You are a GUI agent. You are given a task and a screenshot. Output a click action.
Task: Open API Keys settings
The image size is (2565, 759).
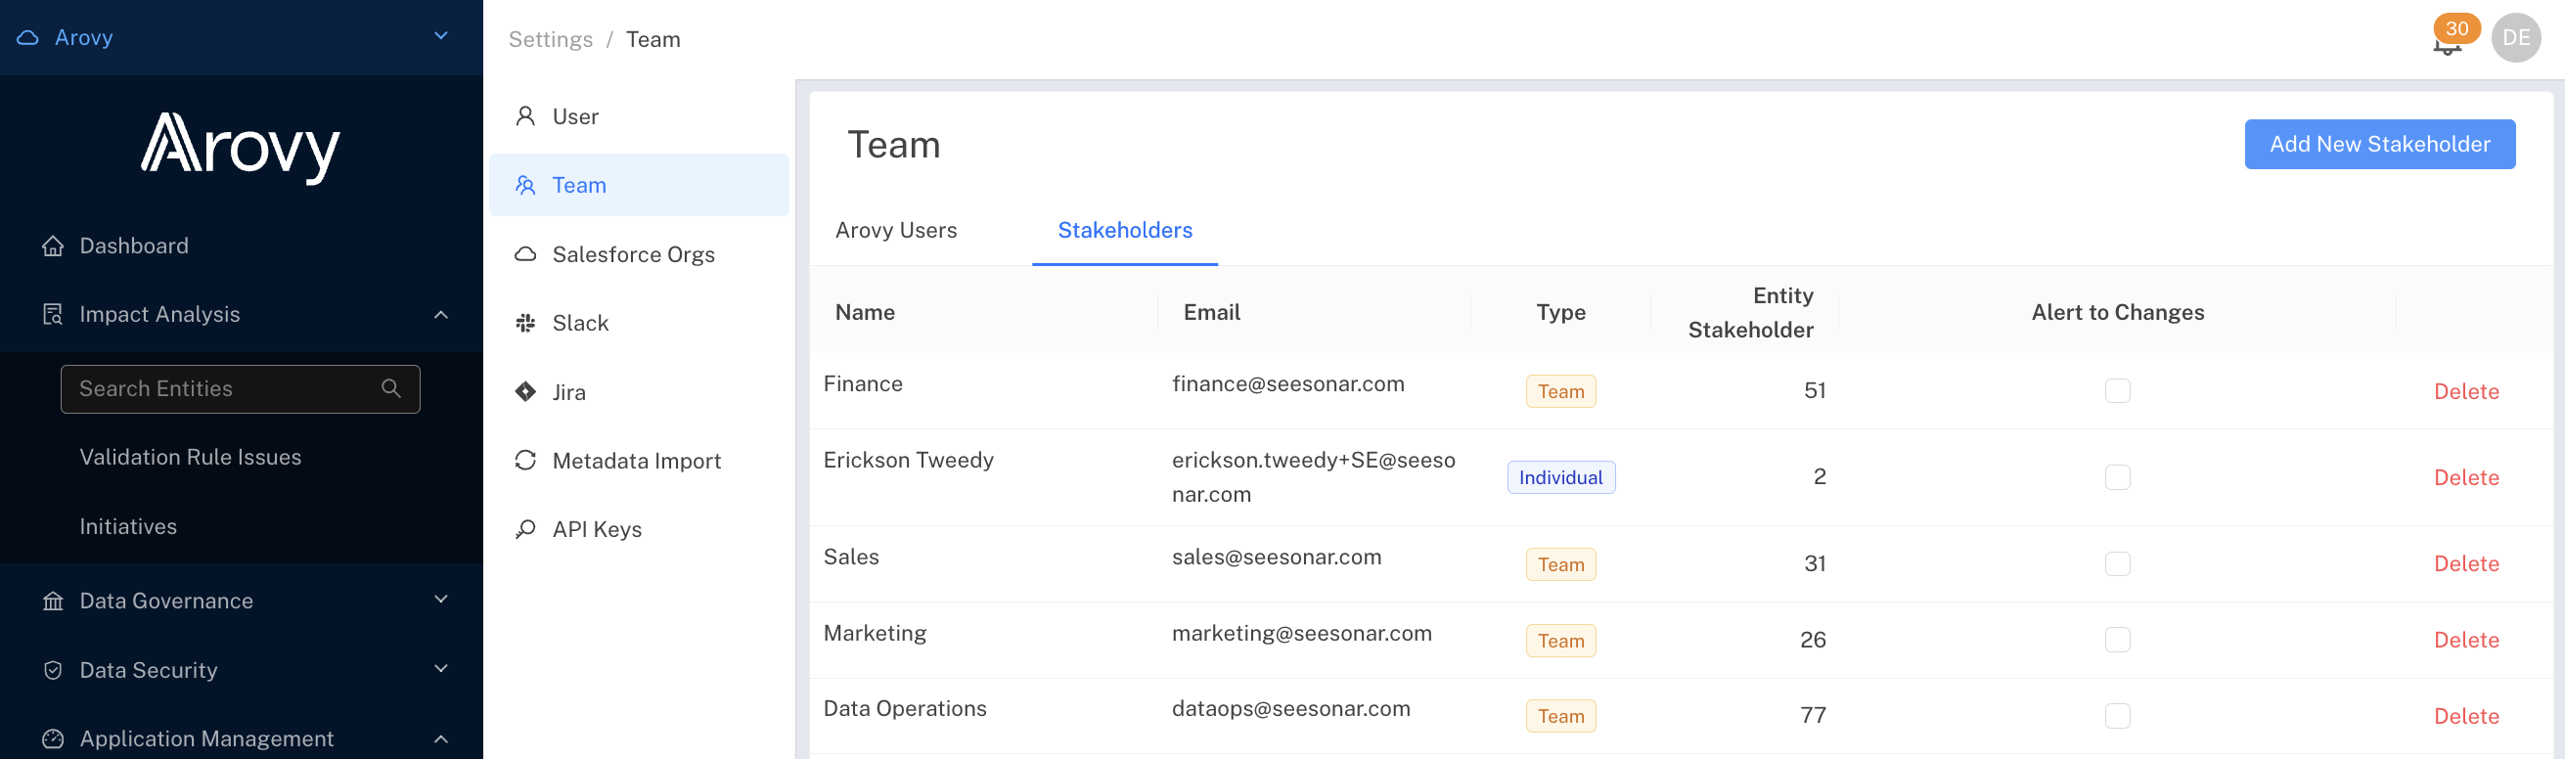coord(639,529)
